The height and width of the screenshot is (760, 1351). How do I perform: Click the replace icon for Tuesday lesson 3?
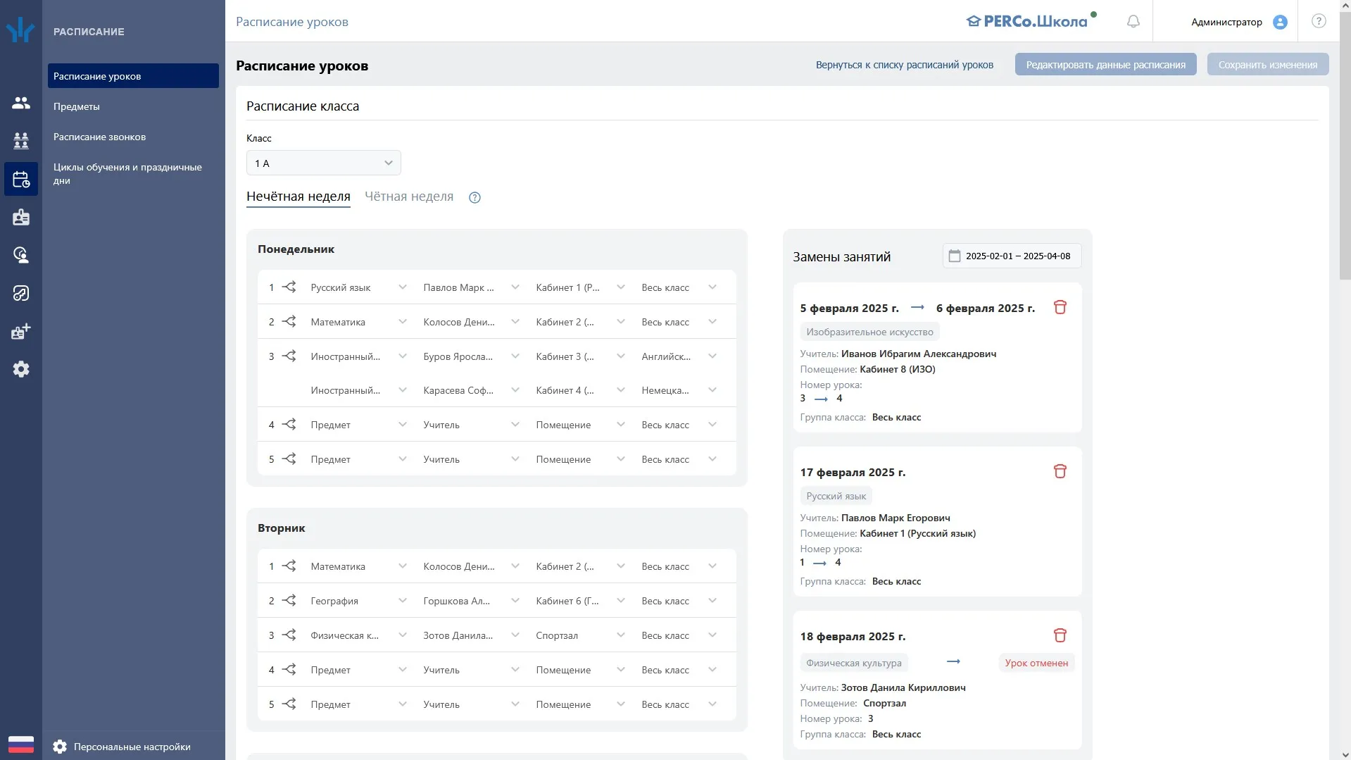pos(289,635)
